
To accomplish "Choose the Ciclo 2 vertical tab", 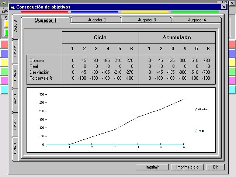I will tap(15, 124).
